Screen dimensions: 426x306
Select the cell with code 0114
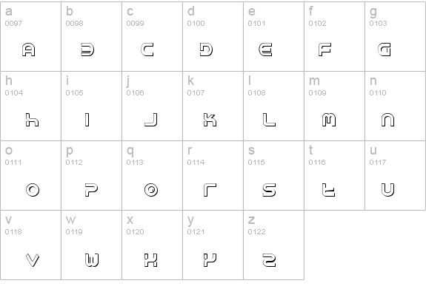213,175
